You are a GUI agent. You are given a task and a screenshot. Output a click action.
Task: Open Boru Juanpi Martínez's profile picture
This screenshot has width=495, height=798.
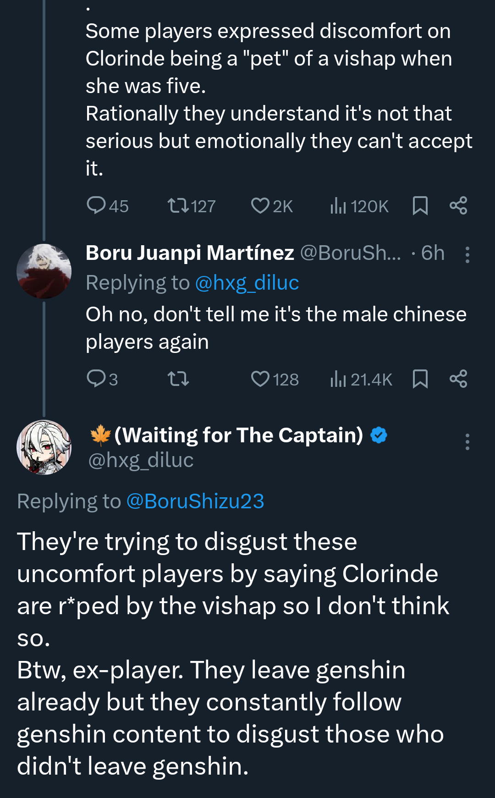[44, 271]
